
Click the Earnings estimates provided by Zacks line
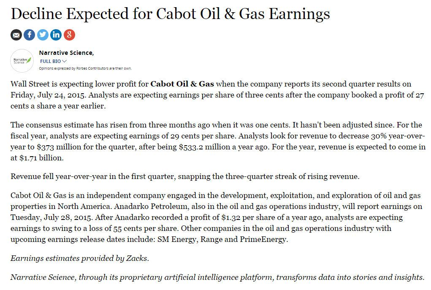coord(80,258)
